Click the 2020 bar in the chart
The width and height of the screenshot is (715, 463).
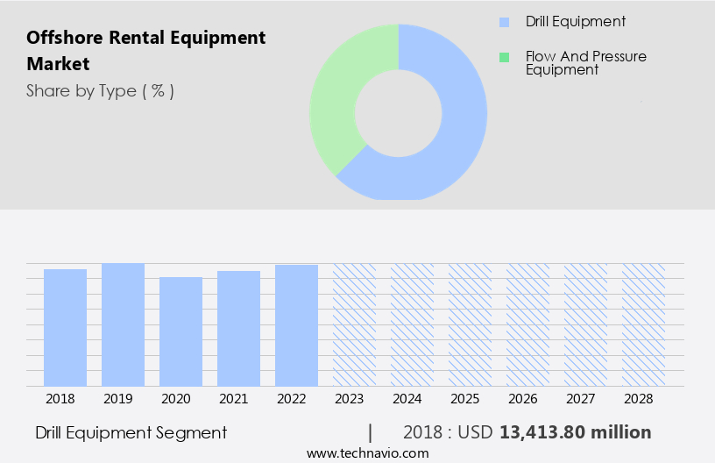click(181, 331)
